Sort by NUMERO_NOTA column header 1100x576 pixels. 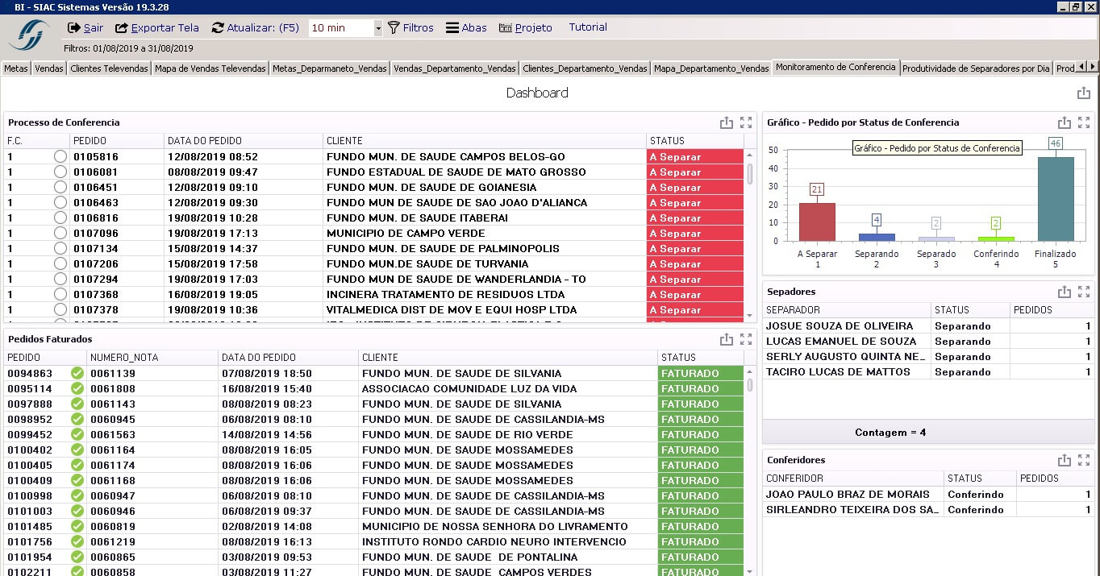152,358
